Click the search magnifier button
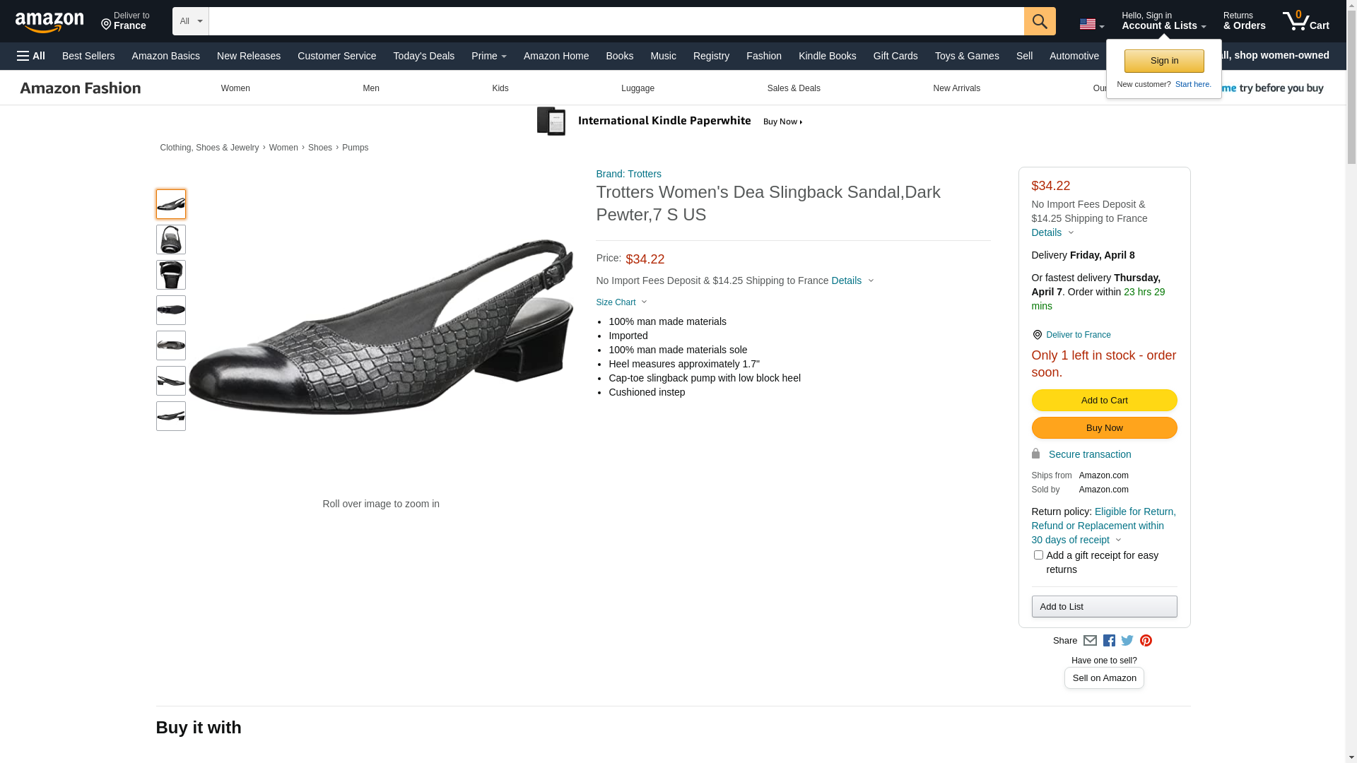1357x763 pixels. pyautogui.click(x=1040, y=21)
